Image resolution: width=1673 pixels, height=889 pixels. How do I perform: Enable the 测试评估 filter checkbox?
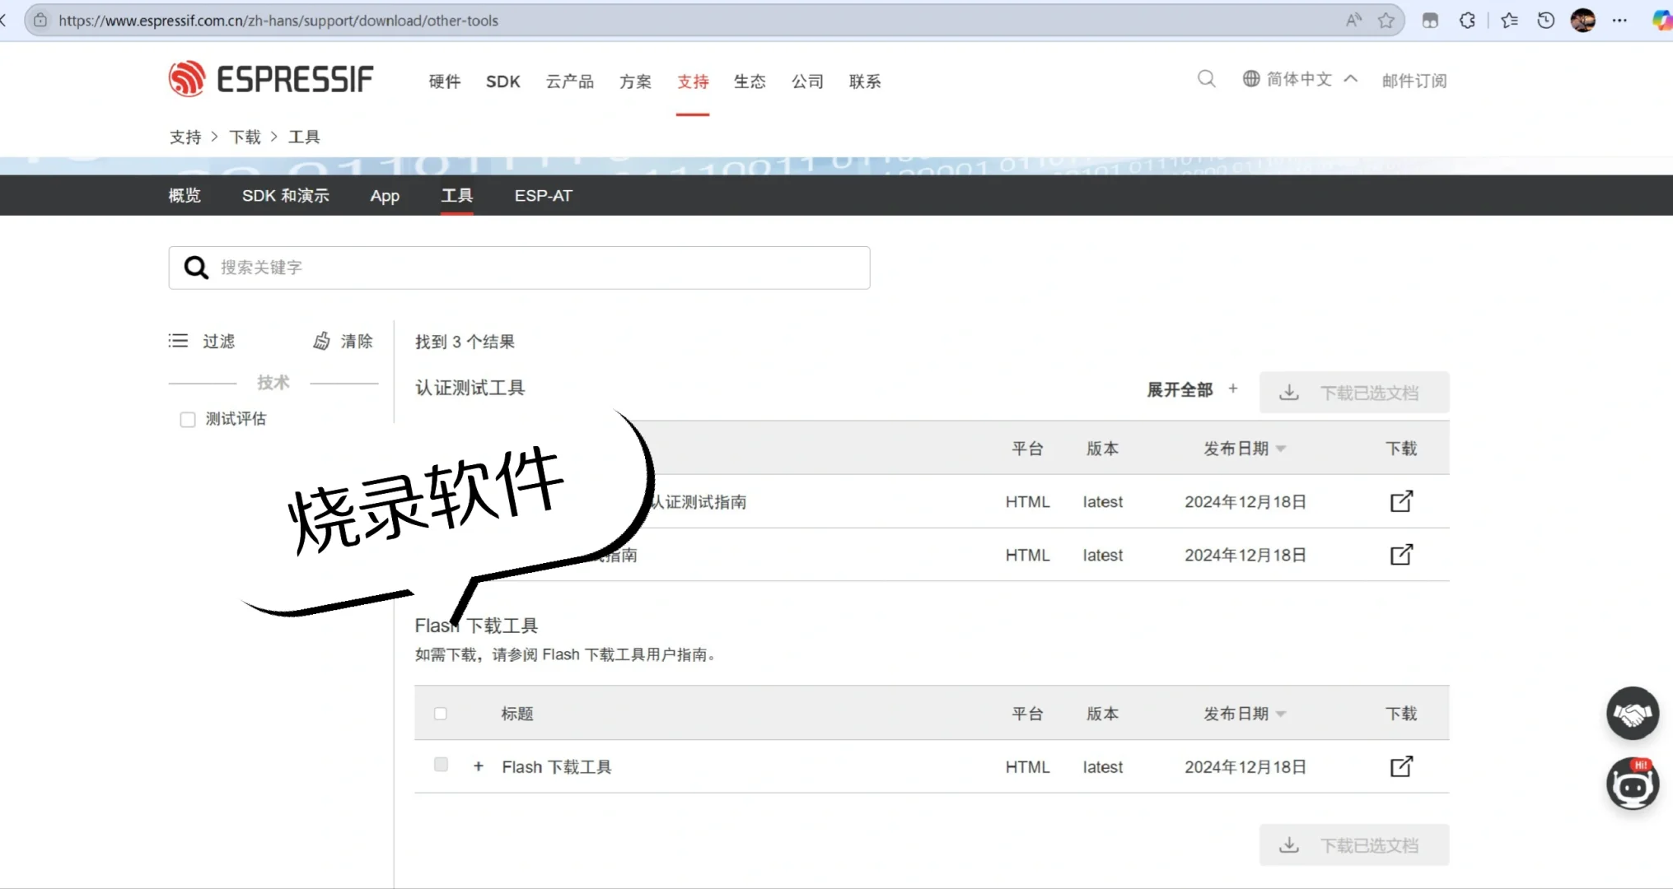click(188, 419)
